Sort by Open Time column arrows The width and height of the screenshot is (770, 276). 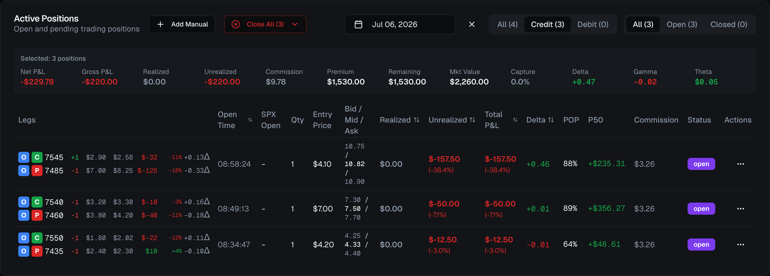[250, 120]
